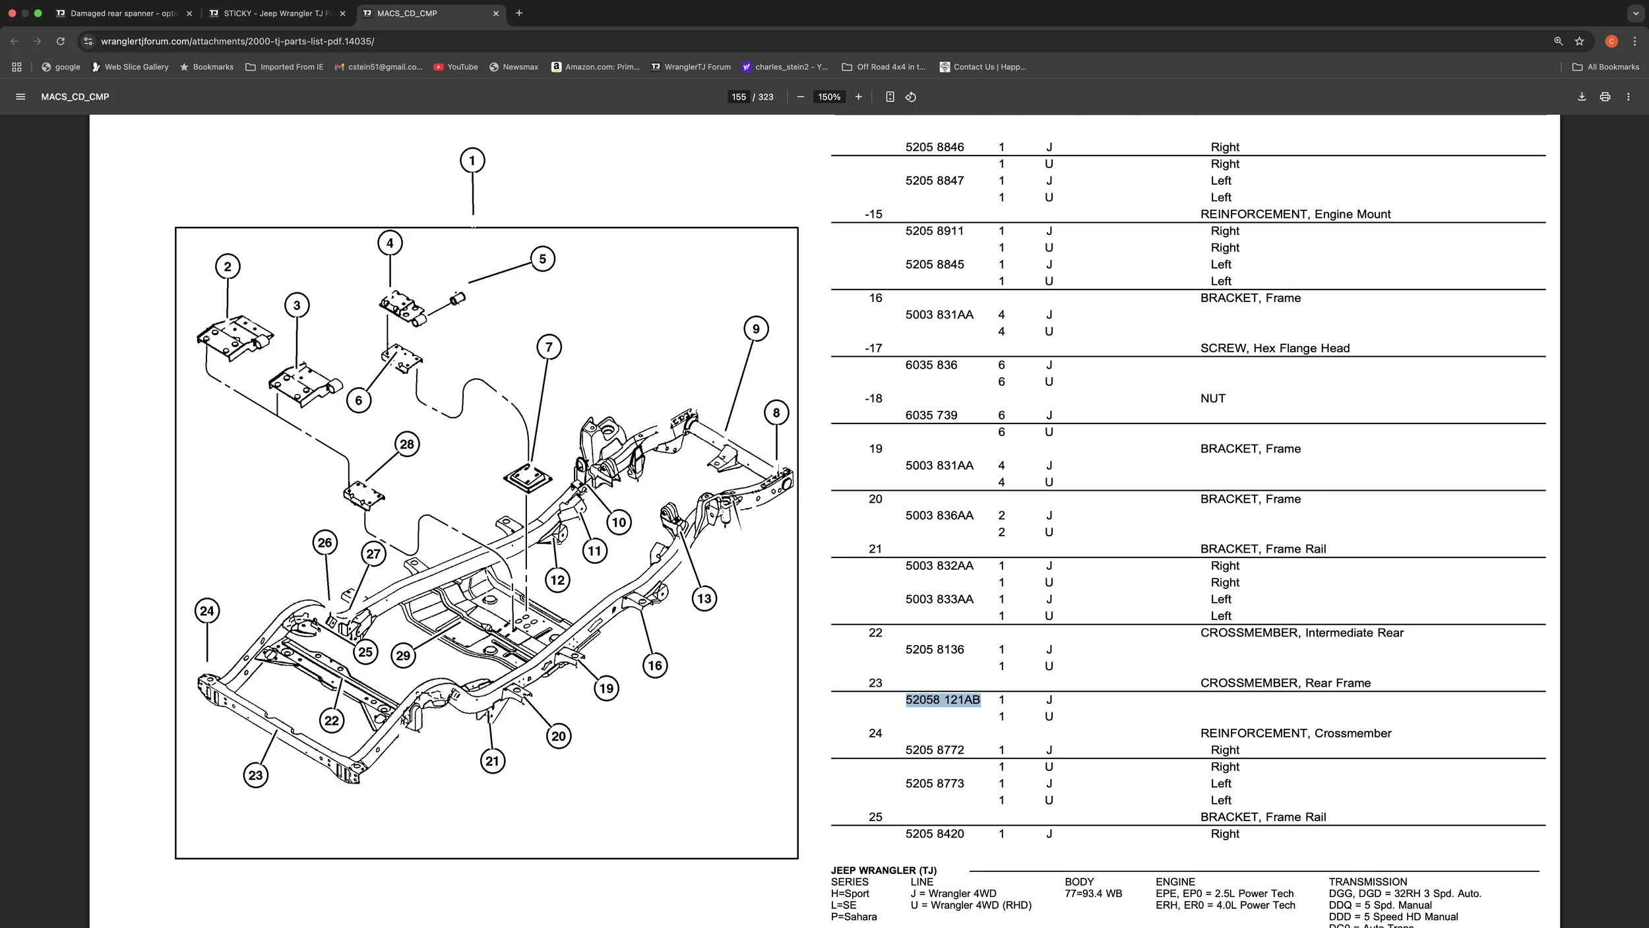Open PDF viewer more actions menu
The image size is (1649, 928).
click(1629, 97)
